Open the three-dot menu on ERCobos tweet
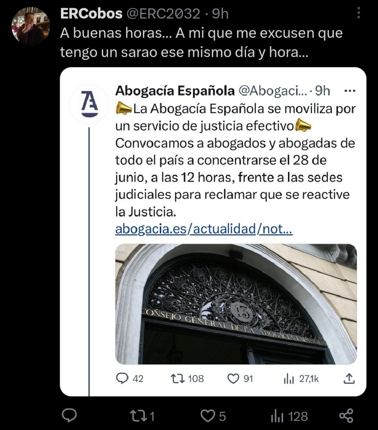The width and height of the screenshot is (378, 430). tap(358, 13)
